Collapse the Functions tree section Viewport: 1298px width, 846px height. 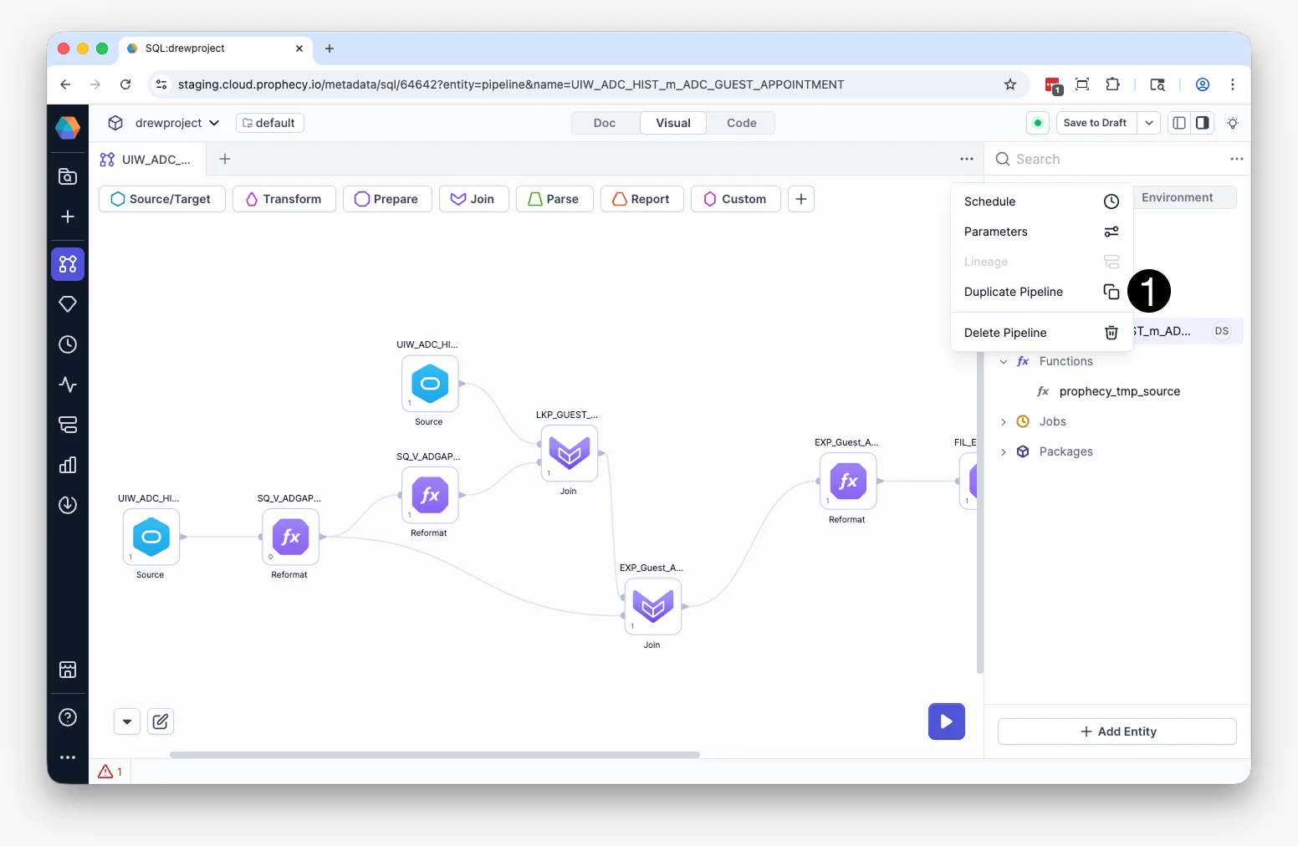tap(1004, 361)
